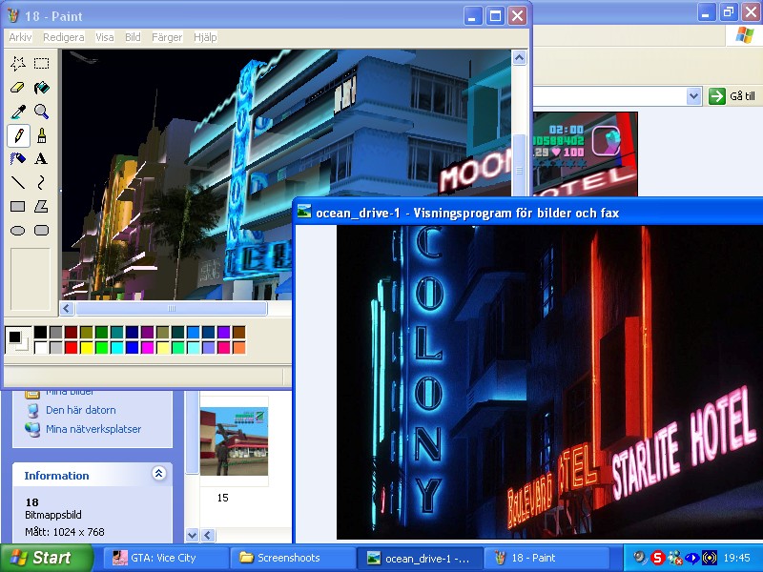763x572 pixels.
Task: Pick the Fill bucket tool
Action: 41,88
